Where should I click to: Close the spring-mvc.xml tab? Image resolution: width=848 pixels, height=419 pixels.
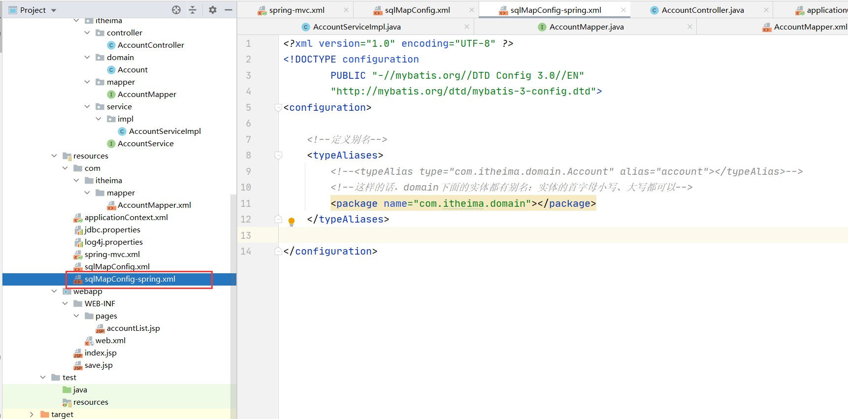click(x=346, y=10)
